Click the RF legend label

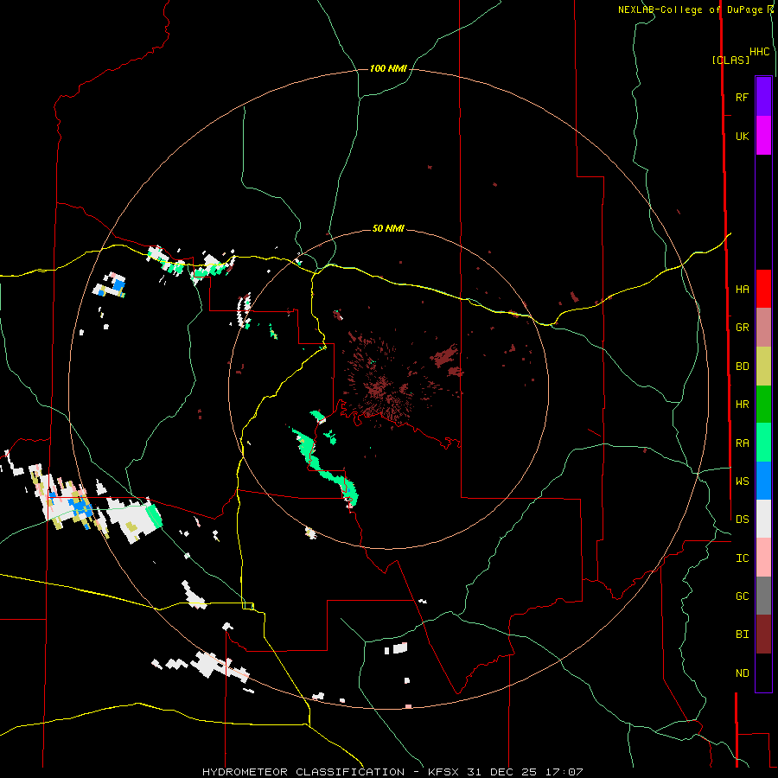743,97
